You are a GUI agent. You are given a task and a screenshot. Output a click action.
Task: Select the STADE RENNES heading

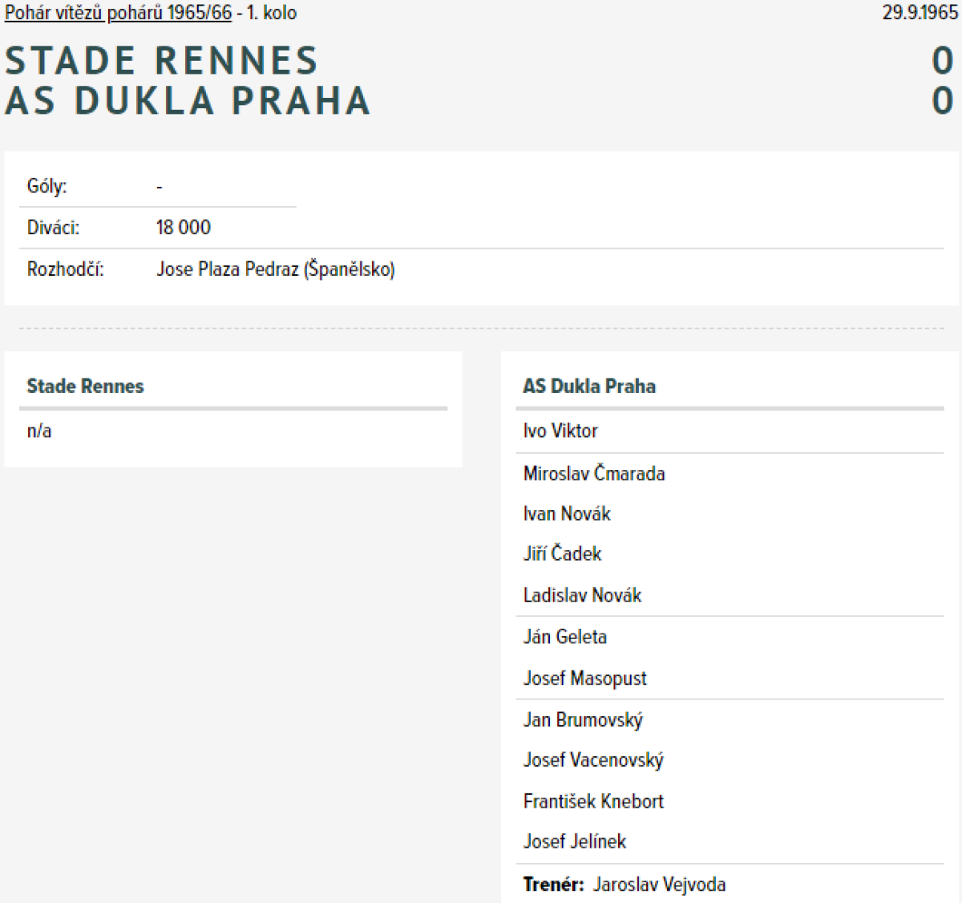point(162,61)
